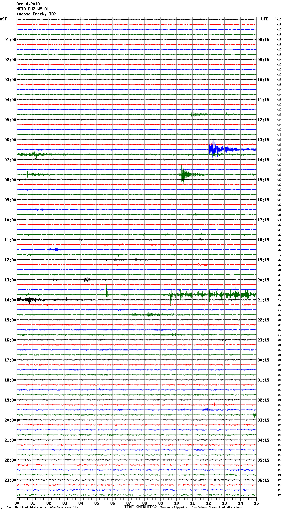The width and height of the screenshot is (283, 512).
Task: Click the '22:15' UTC row label
Action: click(263, 320)
